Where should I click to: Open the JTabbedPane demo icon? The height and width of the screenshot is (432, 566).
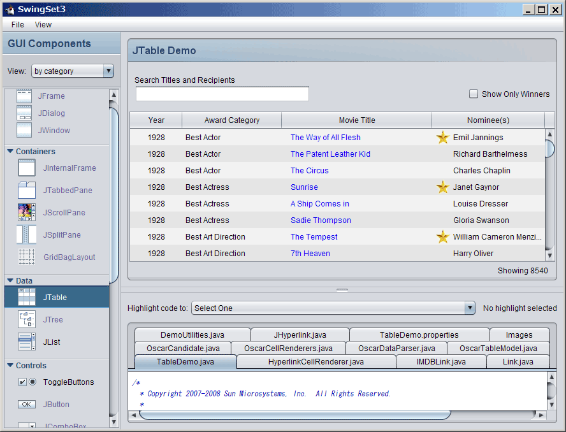point(27,191)
